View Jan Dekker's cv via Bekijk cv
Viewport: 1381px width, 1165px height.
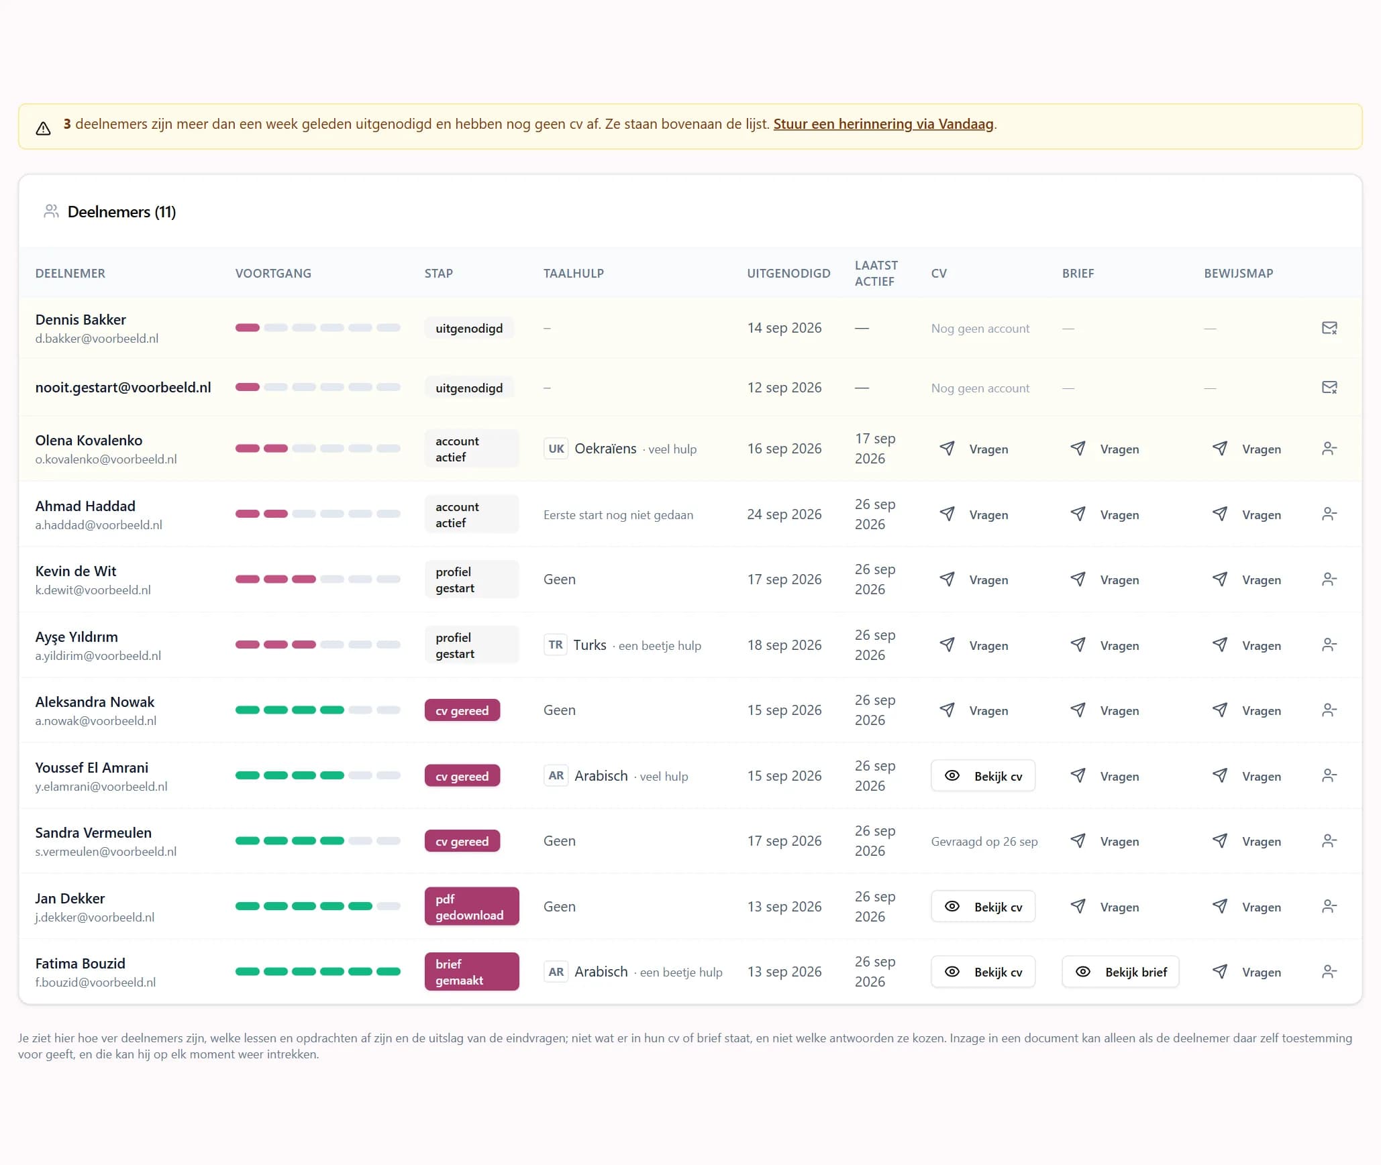pos(982,907)
